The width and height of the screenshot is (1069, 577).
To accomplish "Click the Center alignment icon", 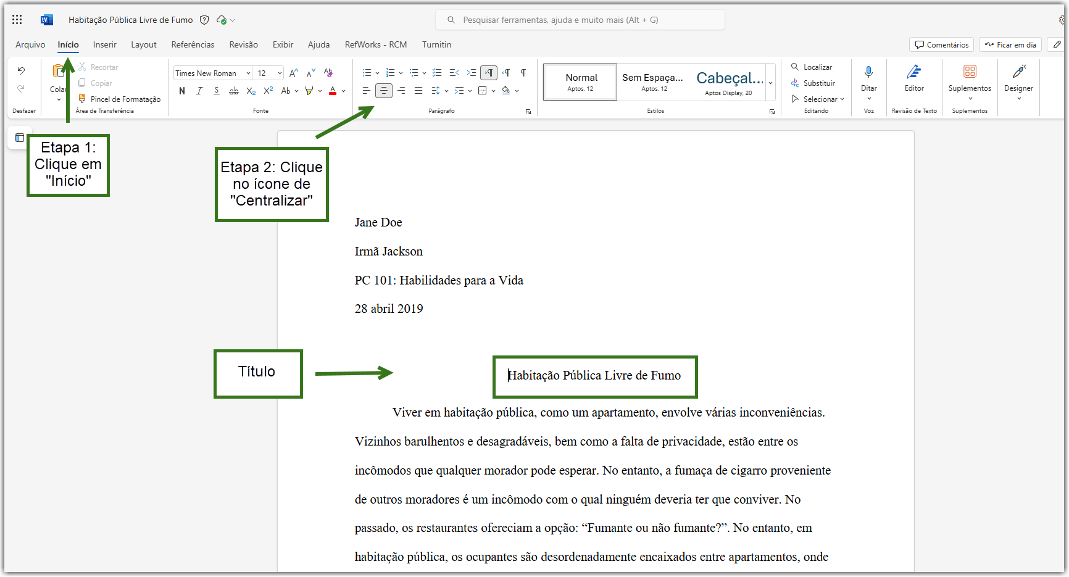I will (384, 91).
